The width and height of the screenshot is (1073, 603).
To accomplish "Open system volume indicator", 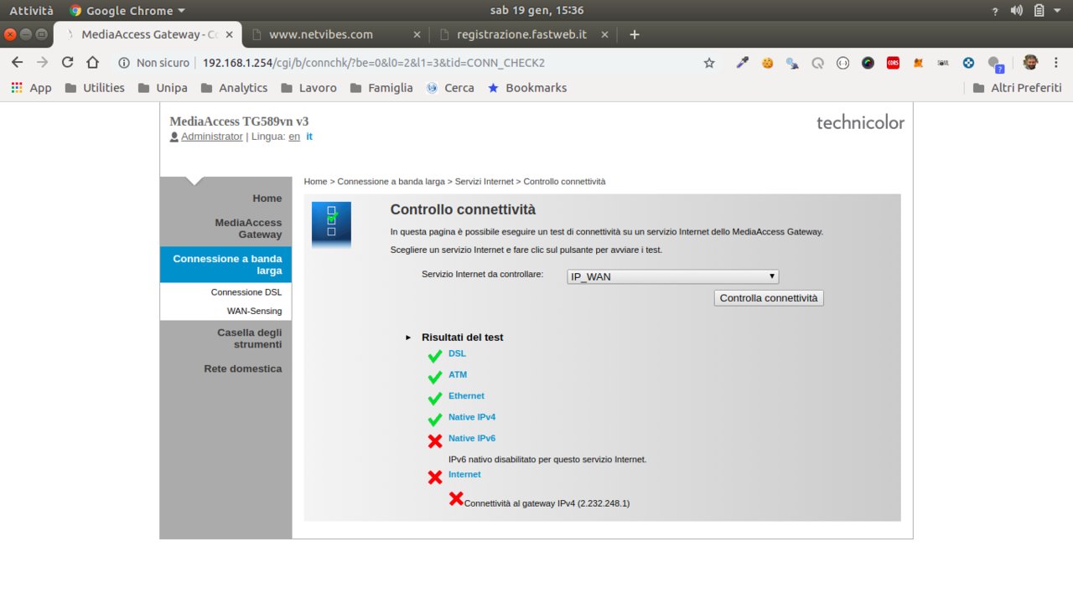I will coord(1017,11).
